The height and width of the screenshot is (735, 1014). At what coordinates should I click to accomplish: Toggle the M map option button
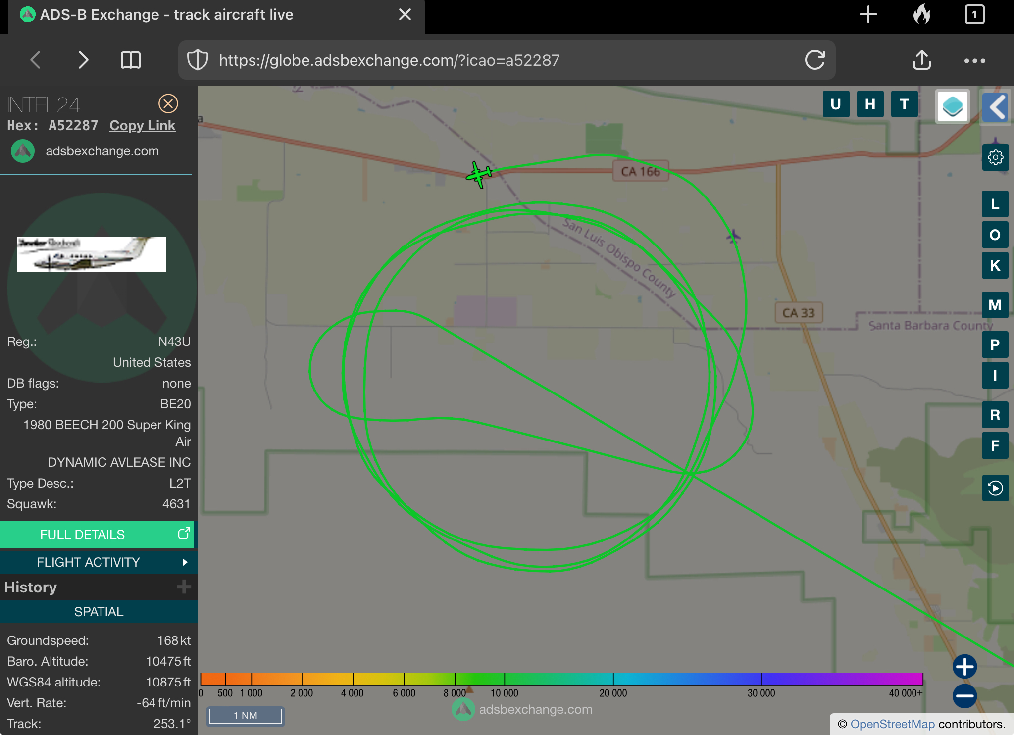point(995,305)
